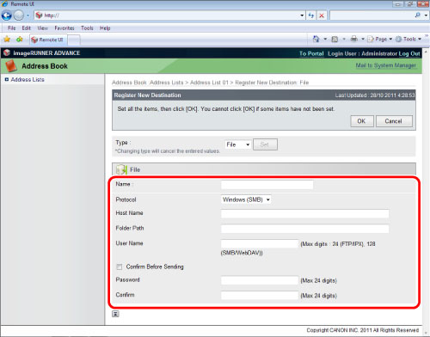Open the Protocol dropdown Windows (SMB)
The width and height of the screenshot is (430, 337).
[x=246, y=199]
